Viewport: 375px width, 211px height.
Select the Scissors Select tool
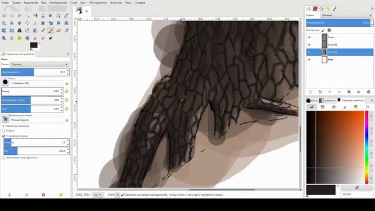point(43,16)
